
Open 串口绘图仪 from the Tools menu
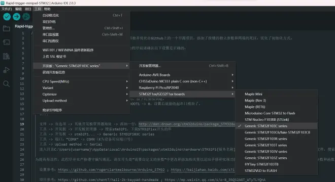pyautogui.click(x=82, y=41)
